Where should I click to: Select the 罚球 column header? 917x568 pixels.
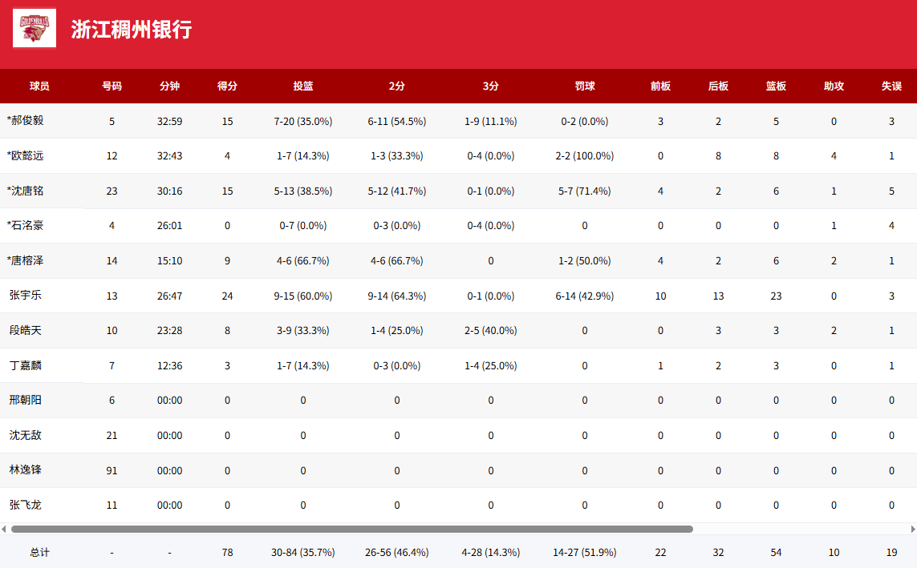pyautogui.click(x=585, y=86)
